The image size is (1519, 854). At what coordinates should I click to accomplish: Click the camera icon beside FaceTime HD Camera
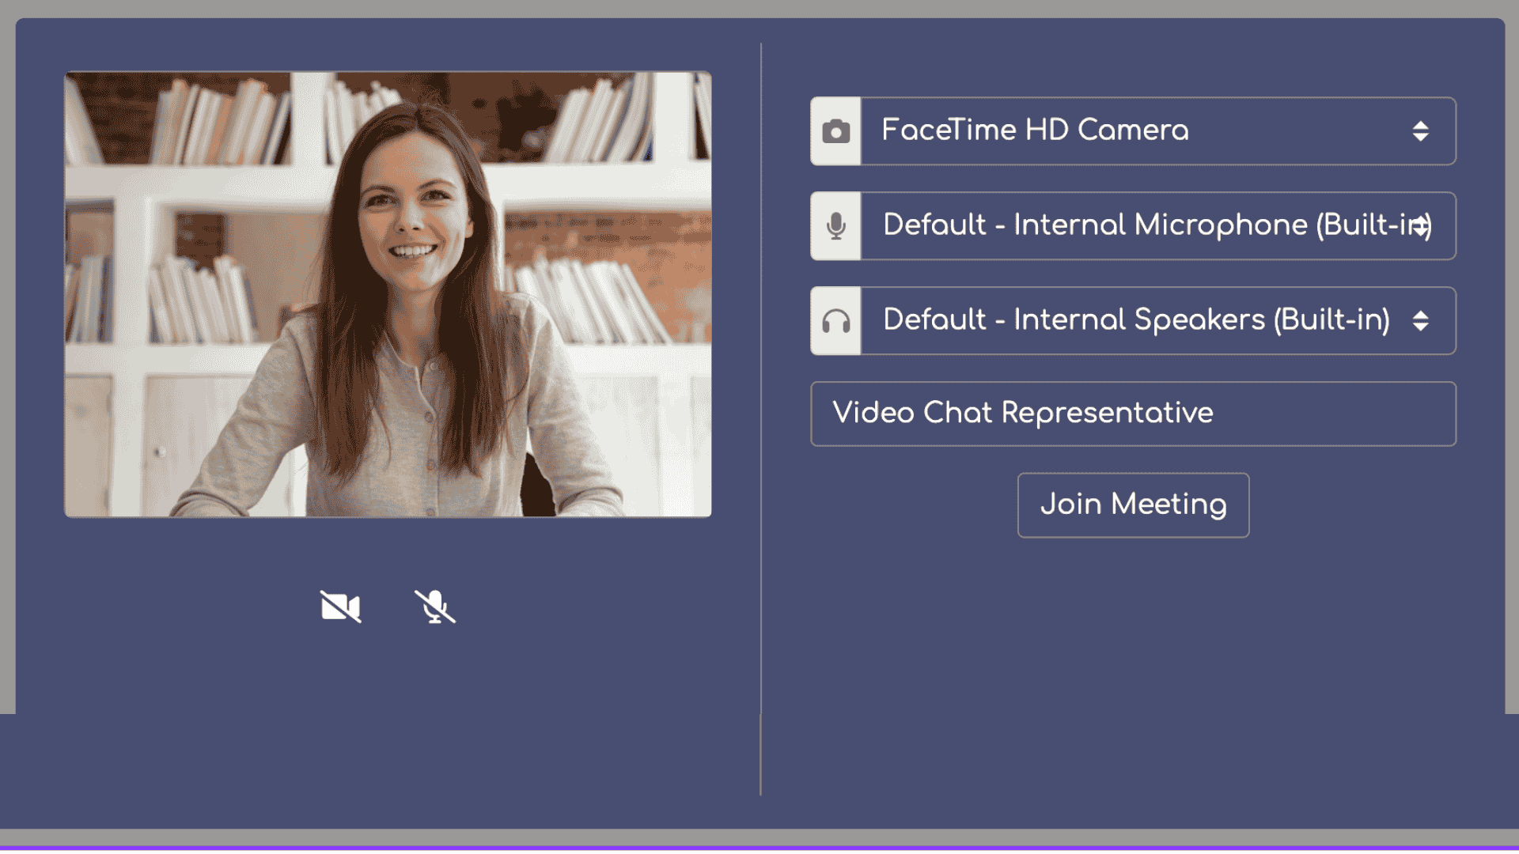[x=835, y=131]
